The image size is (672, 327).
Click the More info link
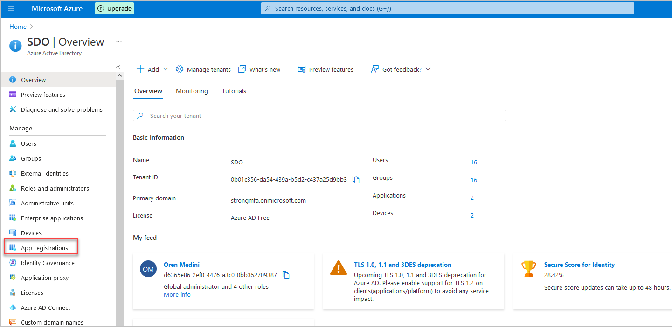(177, 294)
